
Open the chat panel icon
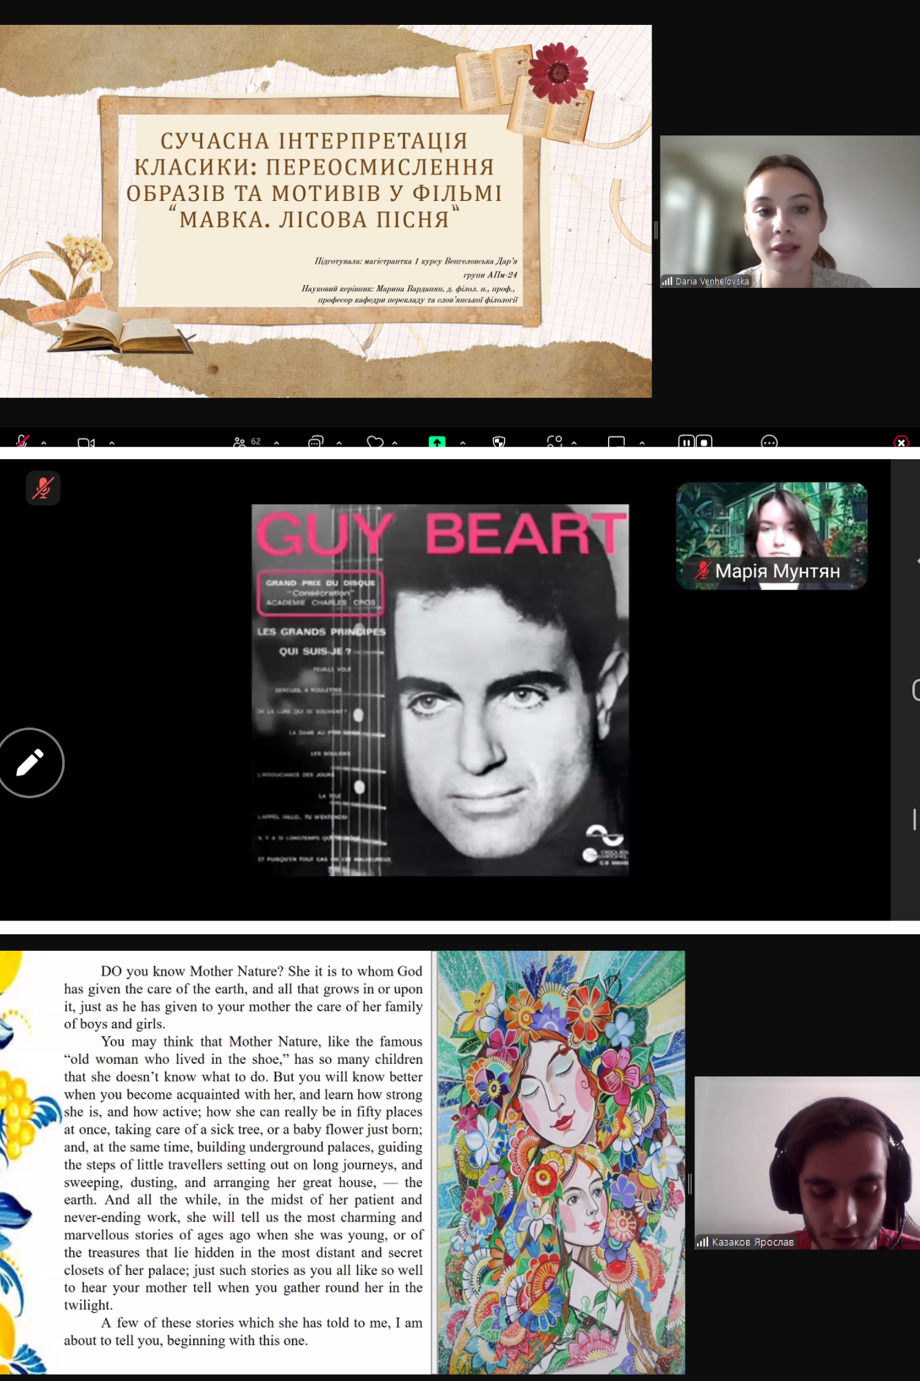pos(315,442)
